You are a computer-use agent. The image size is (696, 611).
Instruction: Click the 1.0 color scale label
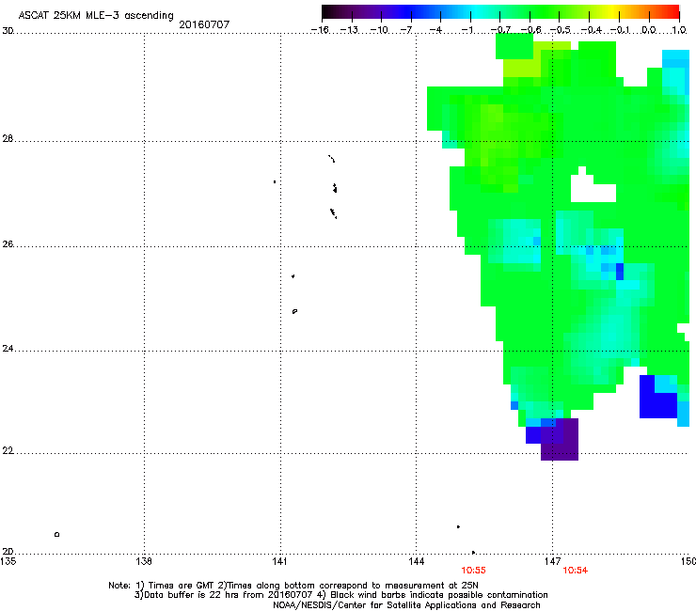679,30
